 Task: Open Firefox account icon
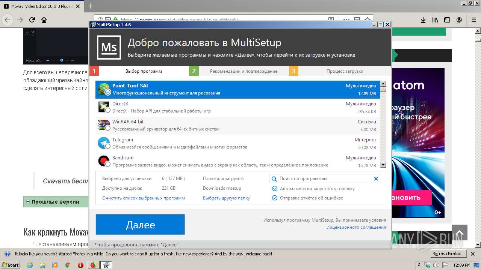pyautogui.click(x=459, y=20)
